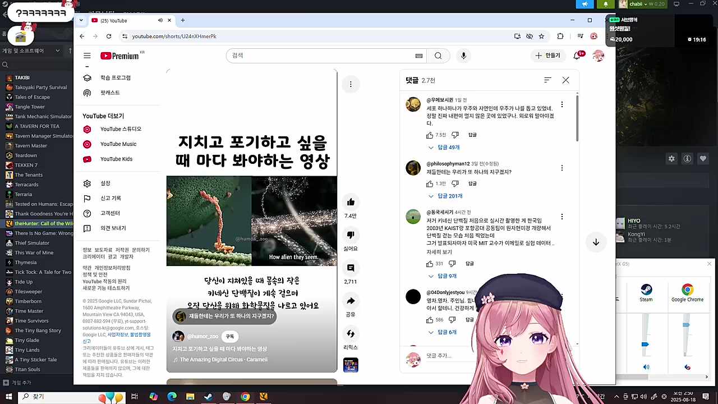Select Terraria in the Steam game list
This screenshot has height=404, width=718.
(x=24, y=194)
